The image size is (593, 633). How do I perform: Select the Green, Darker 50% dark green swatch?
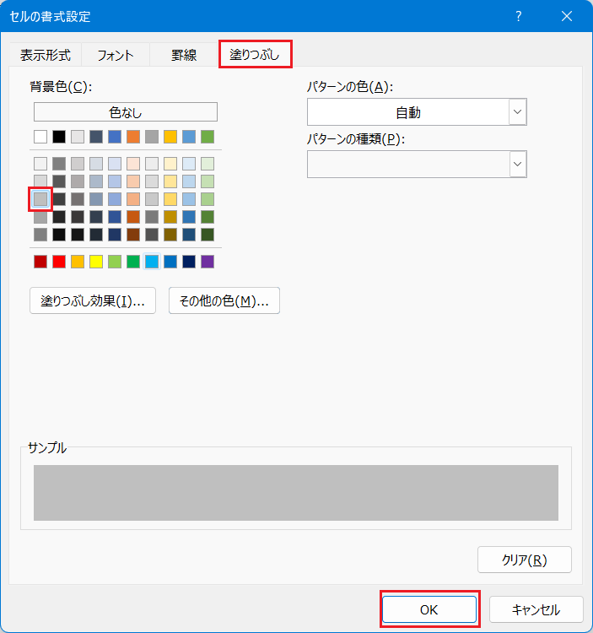click(x=208, y=235)
